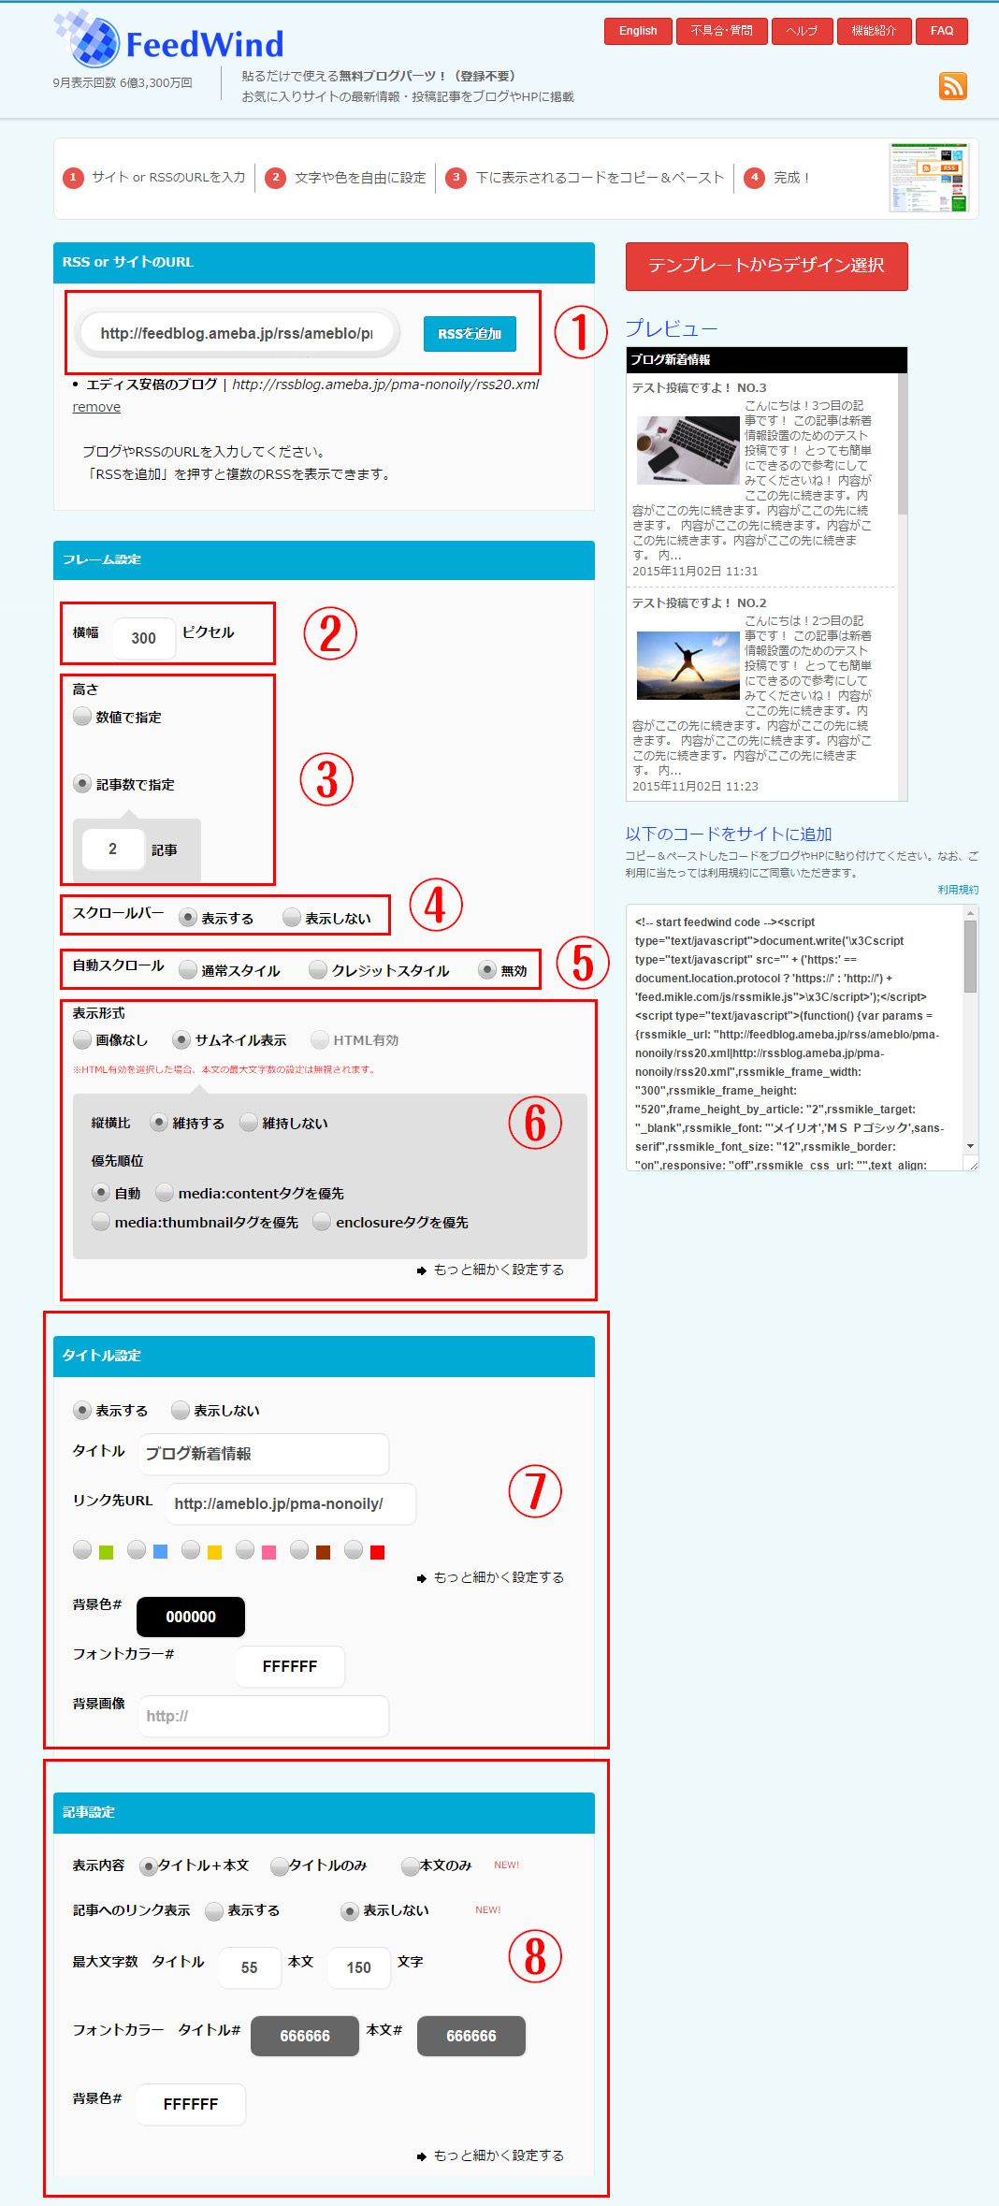Select タイトル+本文 display content
The image size is (999, 2206).
tap(148, 1866)
